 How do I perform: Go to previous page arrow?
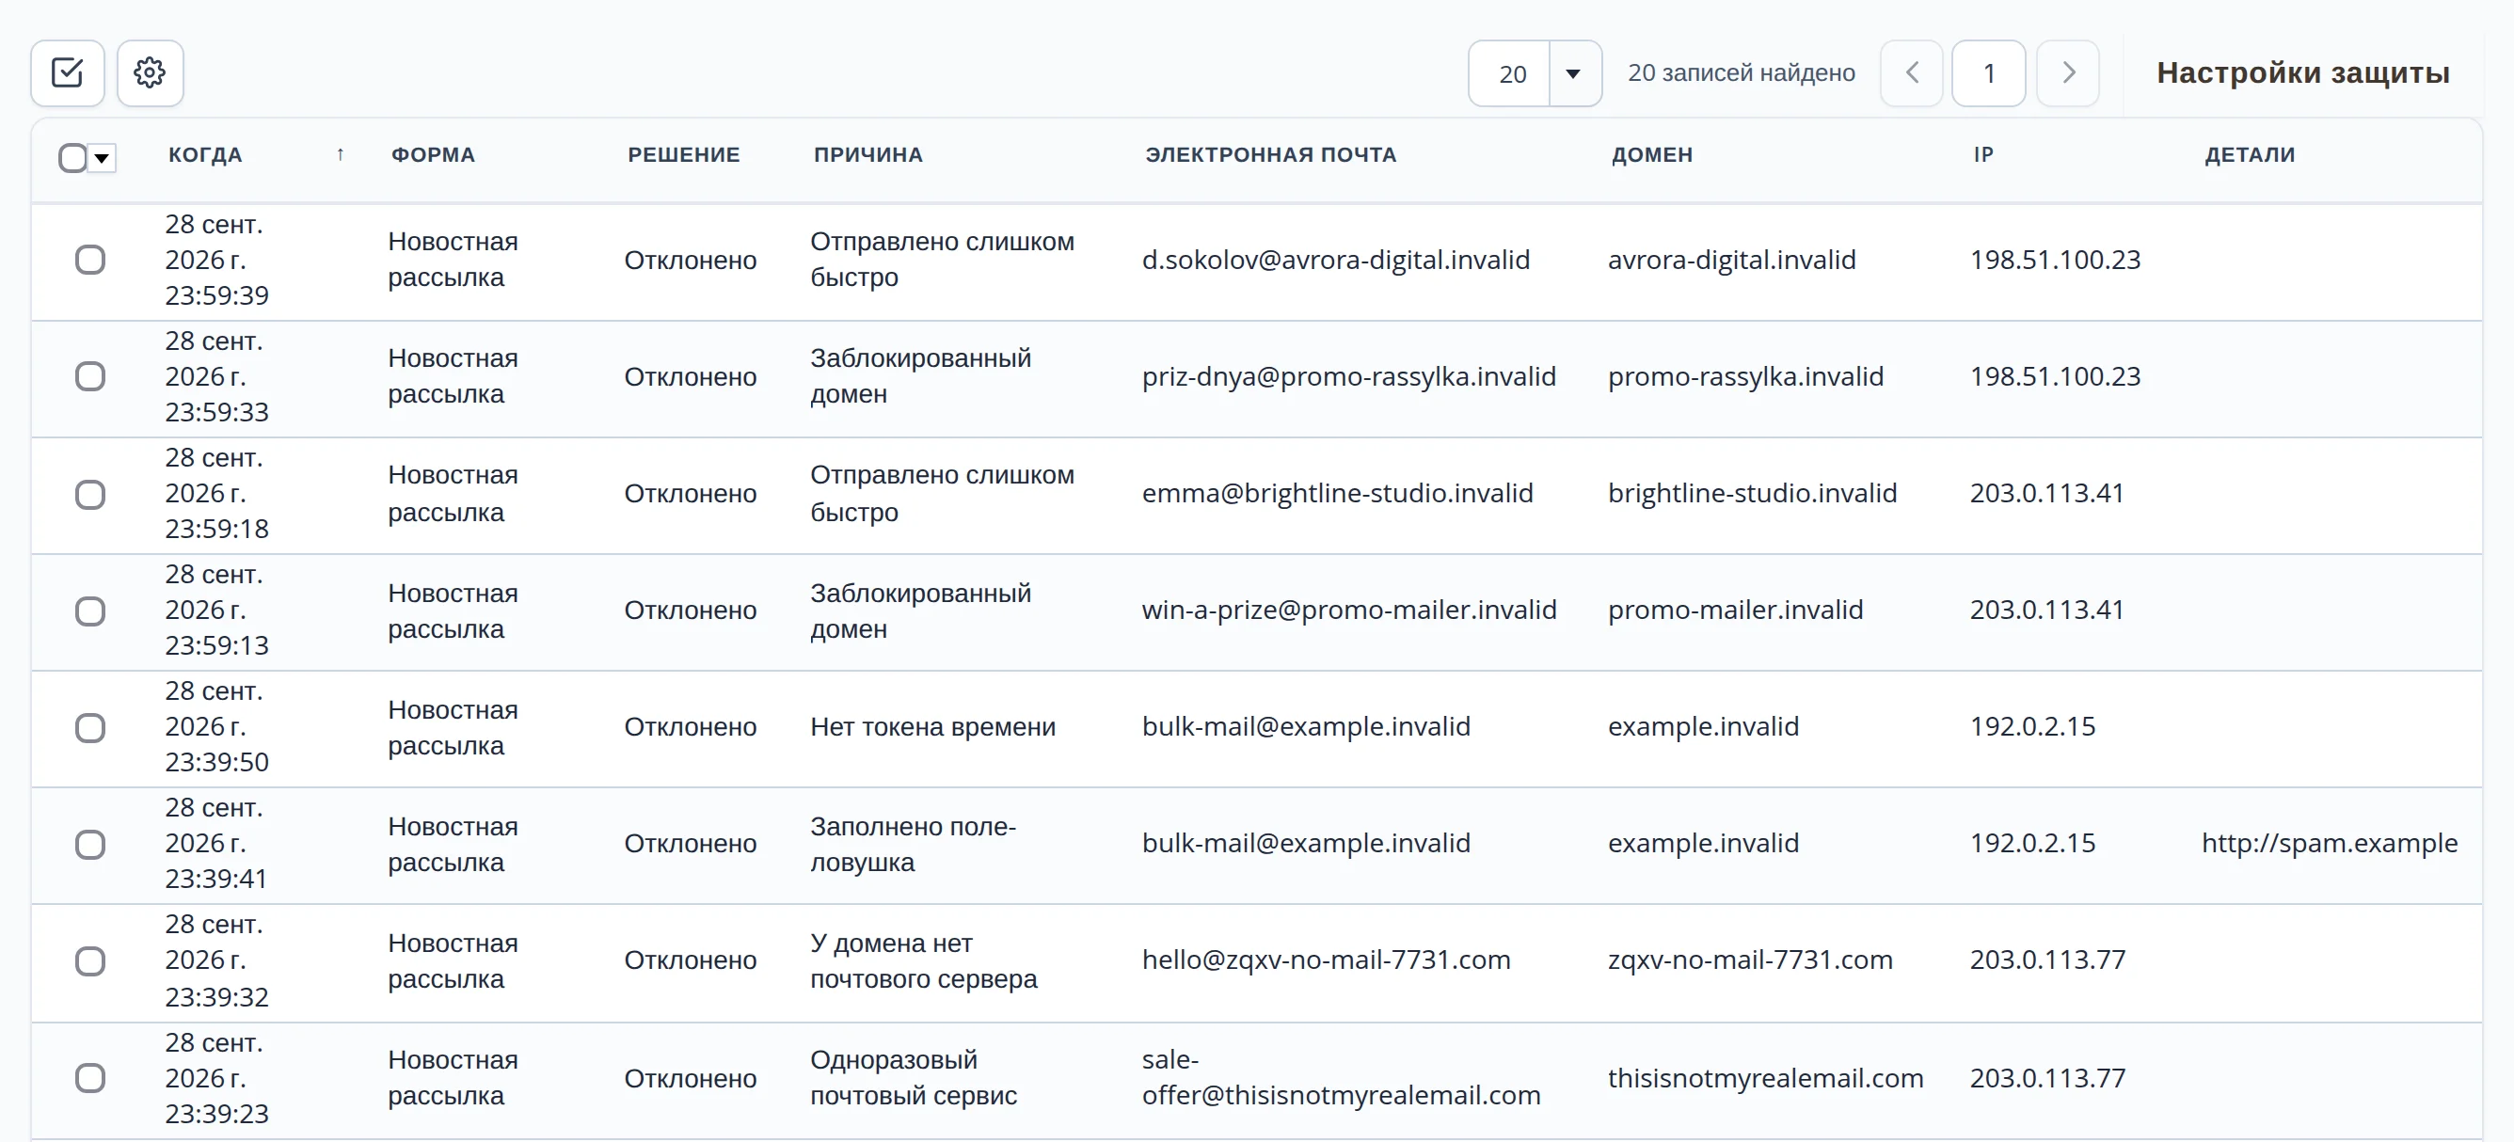[1912, 73]
